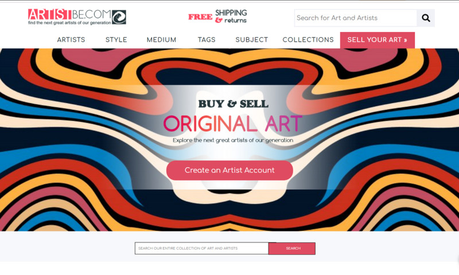
Task: Select the Tags navigation item
Action: pyautogui.click(x=207, y=40)
